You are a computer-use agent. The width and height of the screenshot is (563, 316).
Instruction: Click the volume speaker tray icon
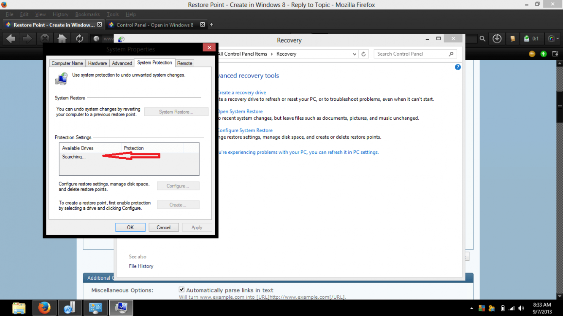click(521, 308)
